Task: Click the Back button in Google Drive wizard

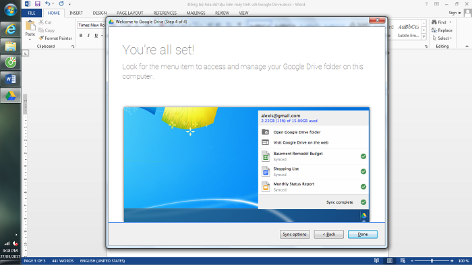Action: pyautogui.click(x=329, y=234)
